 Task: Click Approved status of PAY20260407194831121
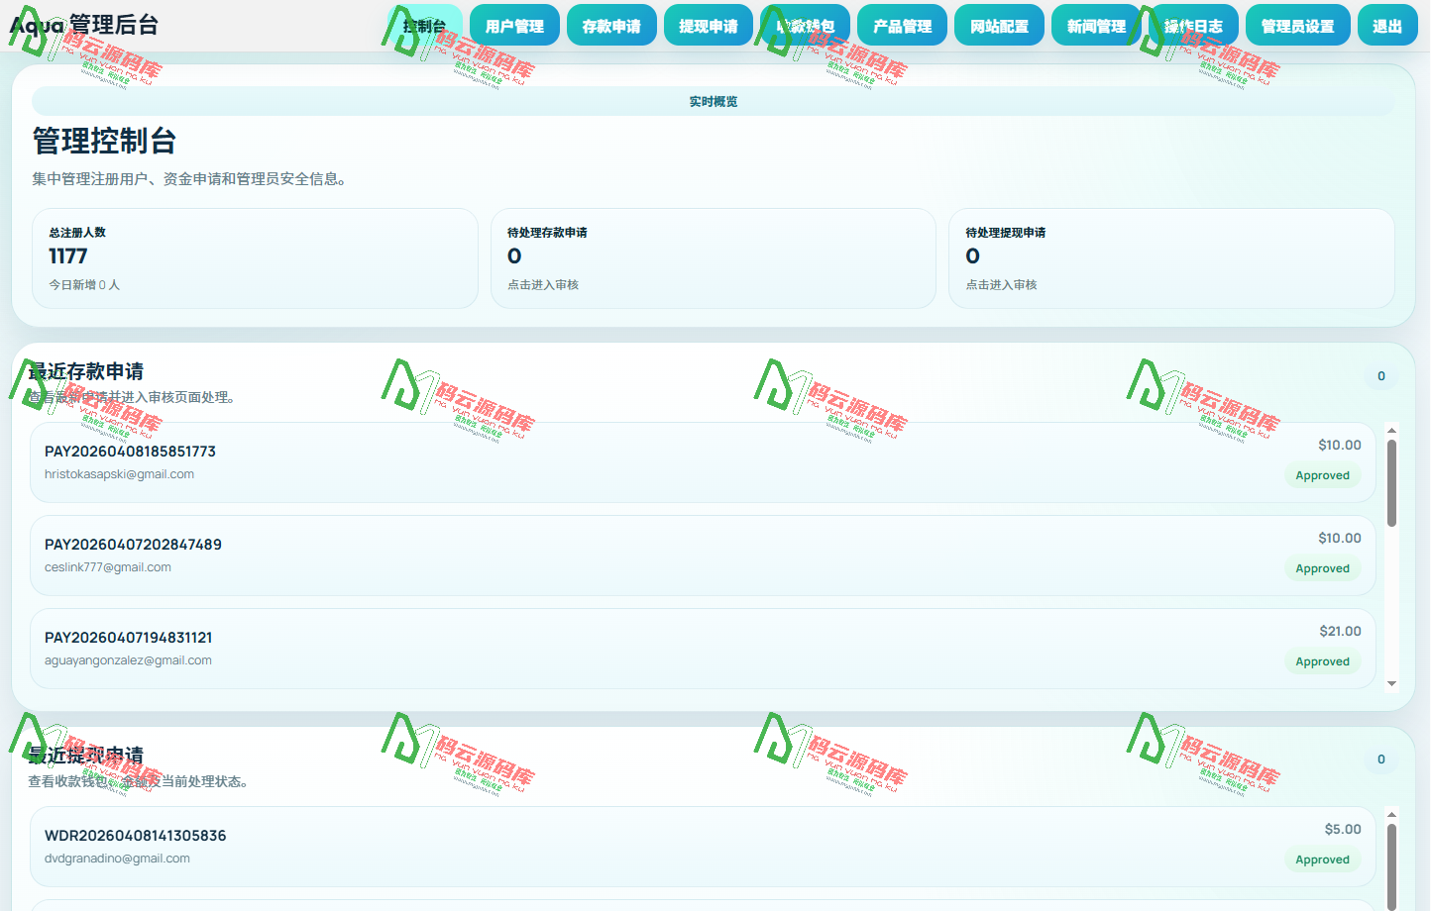(1323, 661)
